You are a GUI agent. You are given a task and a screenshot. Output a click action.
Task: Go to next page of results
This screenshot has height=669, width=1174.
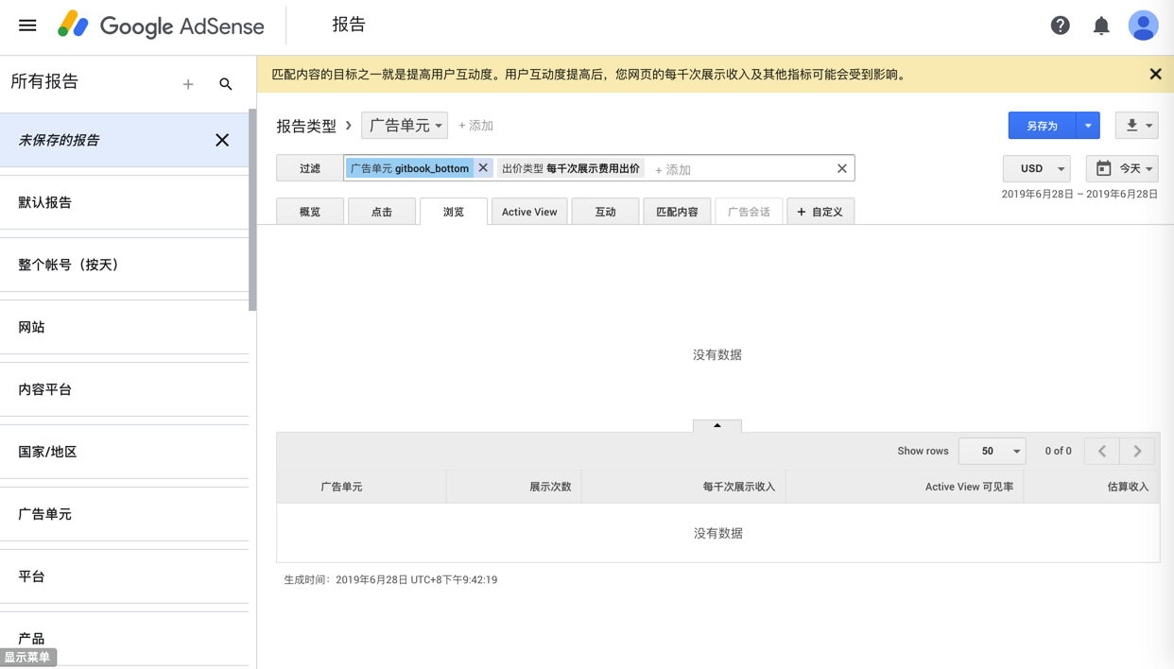coord(1138,451)
